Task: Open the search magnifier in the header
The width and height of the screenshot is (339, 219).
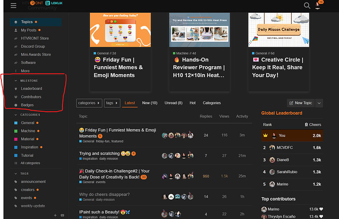Action: pyautogui.click(x=307, y=5)
